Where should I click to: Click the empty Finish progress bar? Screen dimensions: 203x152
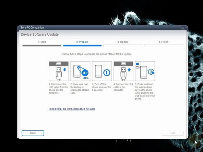164,46
